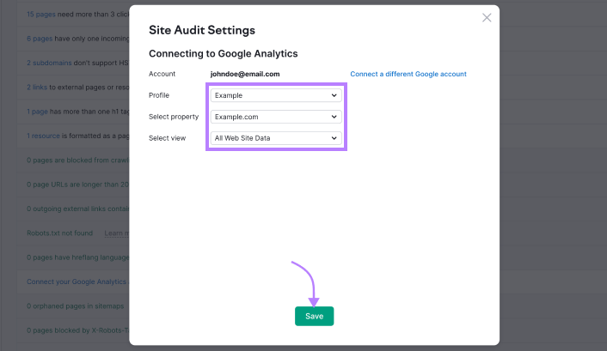Image resolution: width=607 pixels, height=351 pixels.
Task: Click Learn more beside Robots.txt not found
Action: (x=116, y=233)
